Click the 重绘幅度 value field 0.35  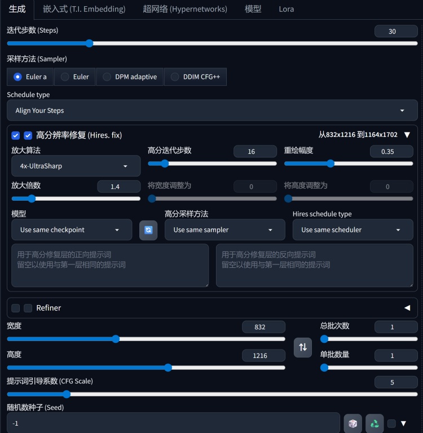coord(391,151)
